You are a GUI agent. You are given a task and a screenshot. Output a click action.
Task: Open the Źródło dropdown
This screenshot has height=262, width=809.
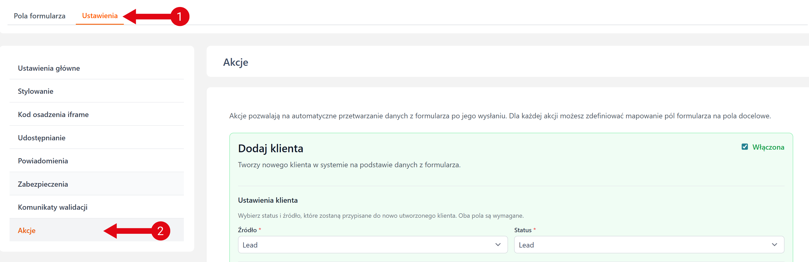[373, 245]
